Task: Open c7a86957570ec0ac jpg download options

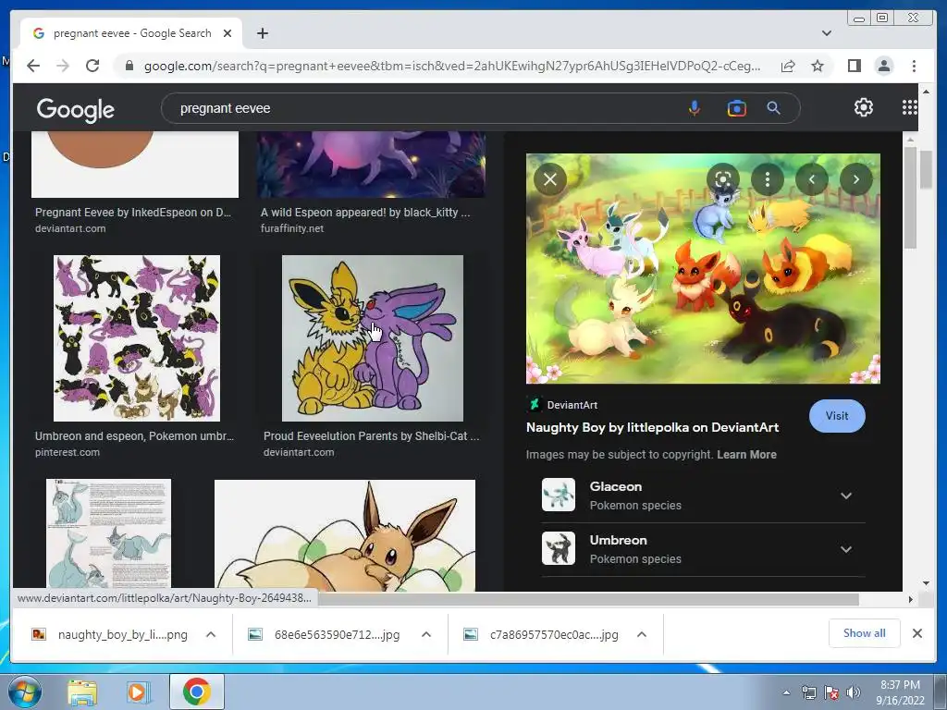Action: [642, 634]
